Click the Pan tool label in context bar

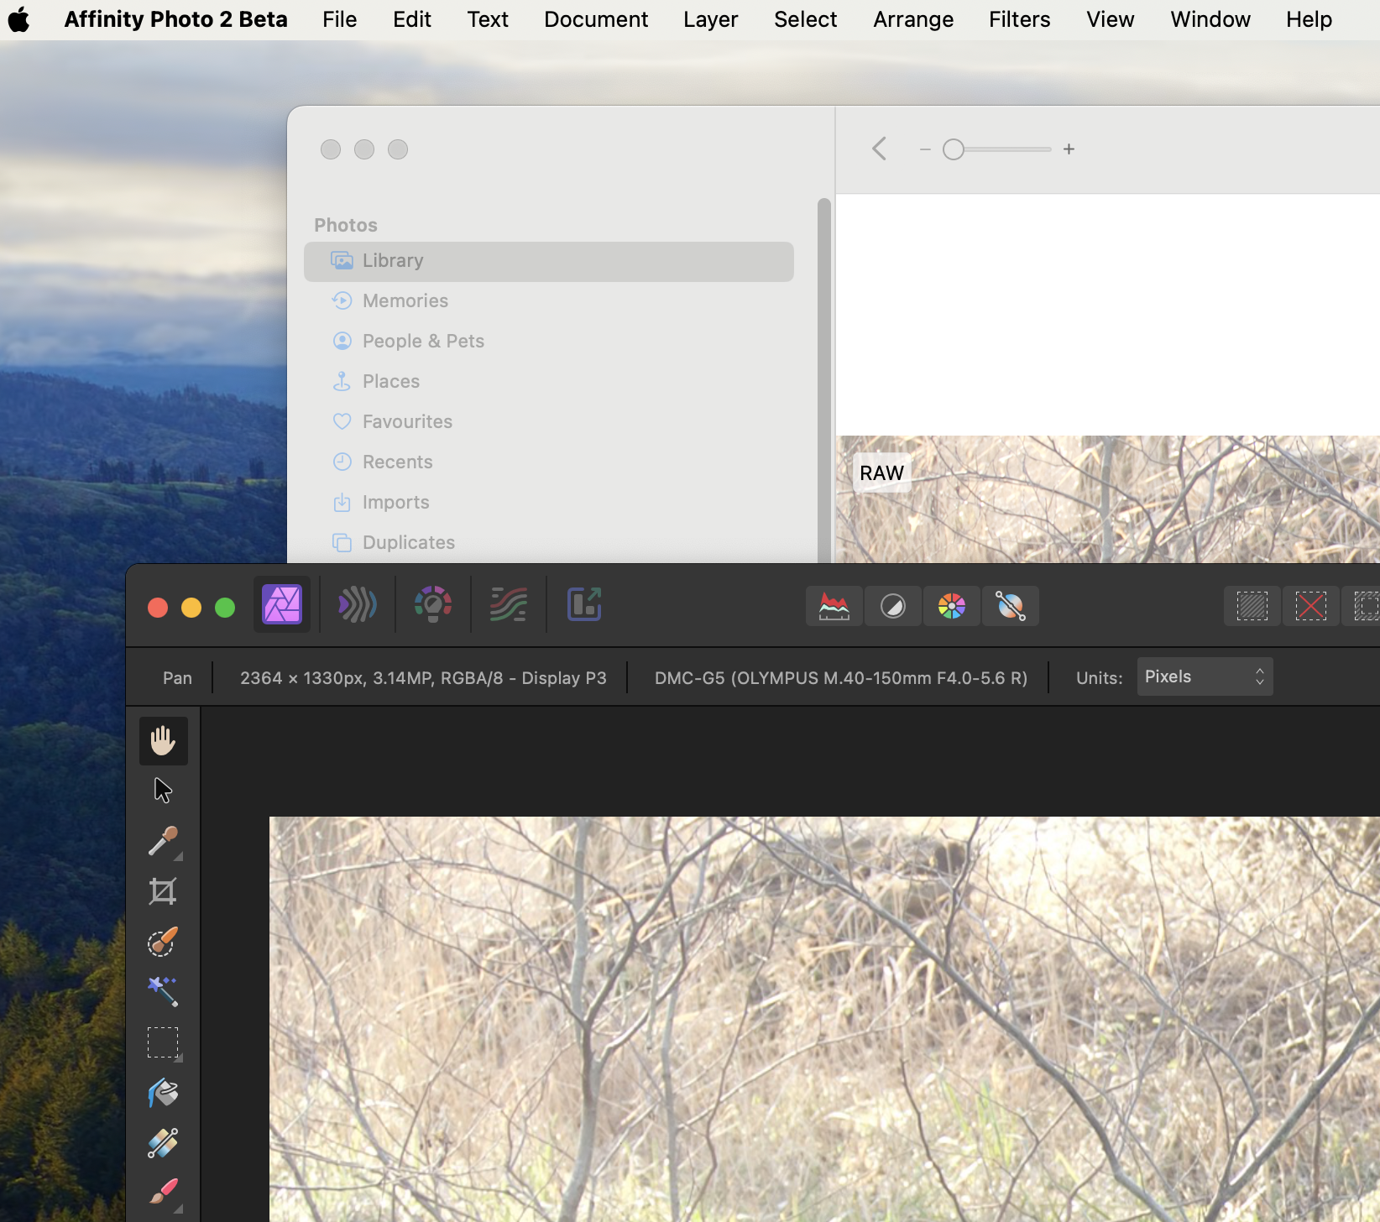pos(177,678)
